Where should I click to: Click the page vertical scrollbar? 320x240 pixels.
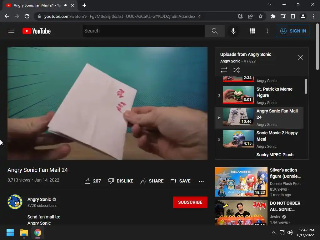pyautogui.click(x=317, y=47)
